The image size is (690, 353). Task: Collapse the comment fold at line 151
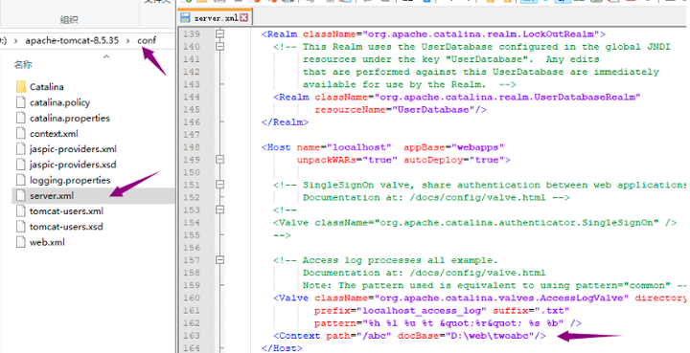pos(219,185)
